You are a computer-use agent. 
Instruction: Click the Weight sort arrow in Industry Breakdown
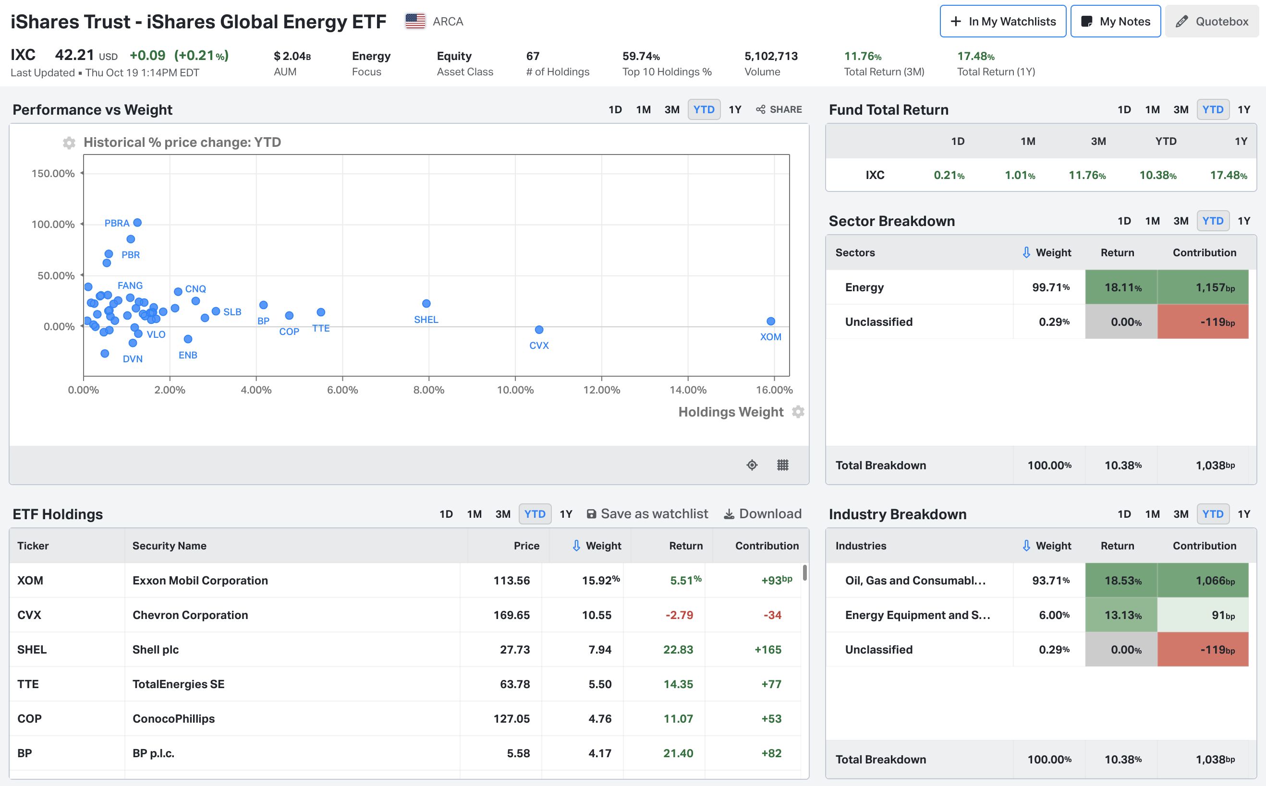[1026, 545]
